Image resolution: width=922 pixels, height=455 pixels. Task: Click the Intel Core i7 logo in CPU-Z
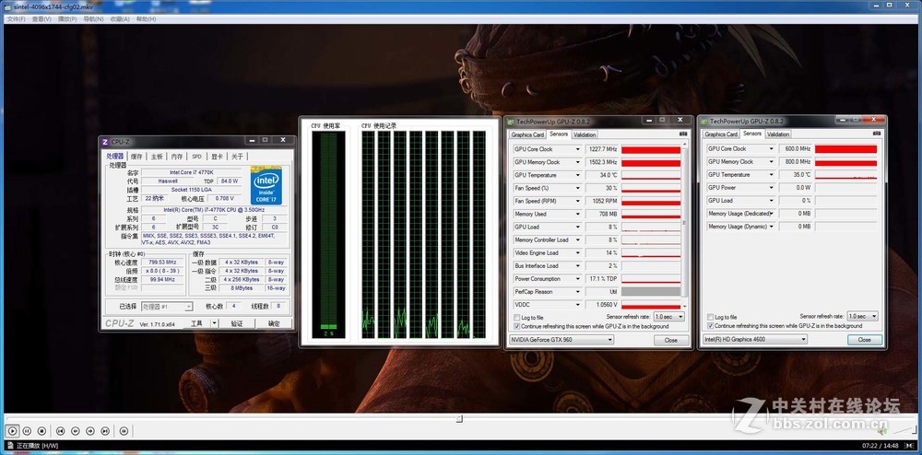click(x=266, y=185)
